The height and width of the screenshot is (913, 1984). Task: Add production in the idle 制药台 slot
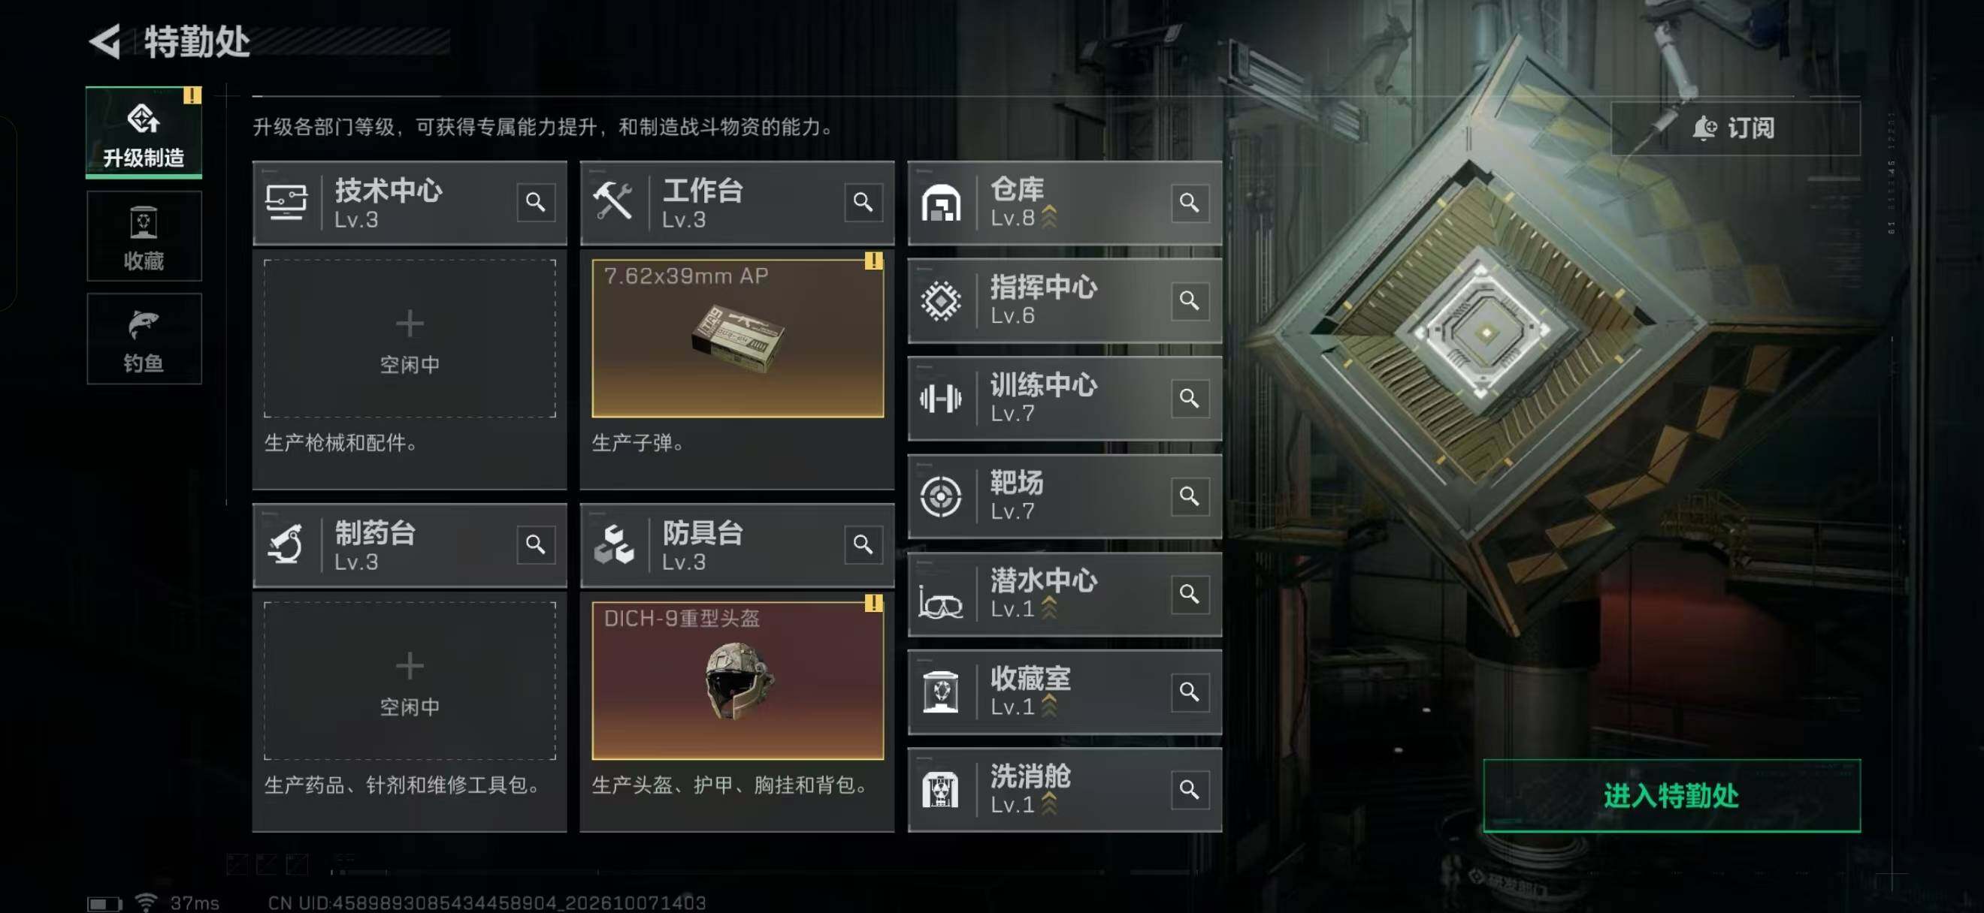(410, 681)
